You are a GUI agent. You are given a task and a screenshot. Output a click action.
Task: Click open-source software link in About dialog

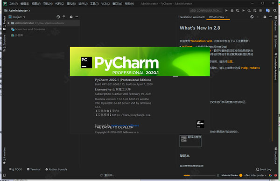[125, 125]
